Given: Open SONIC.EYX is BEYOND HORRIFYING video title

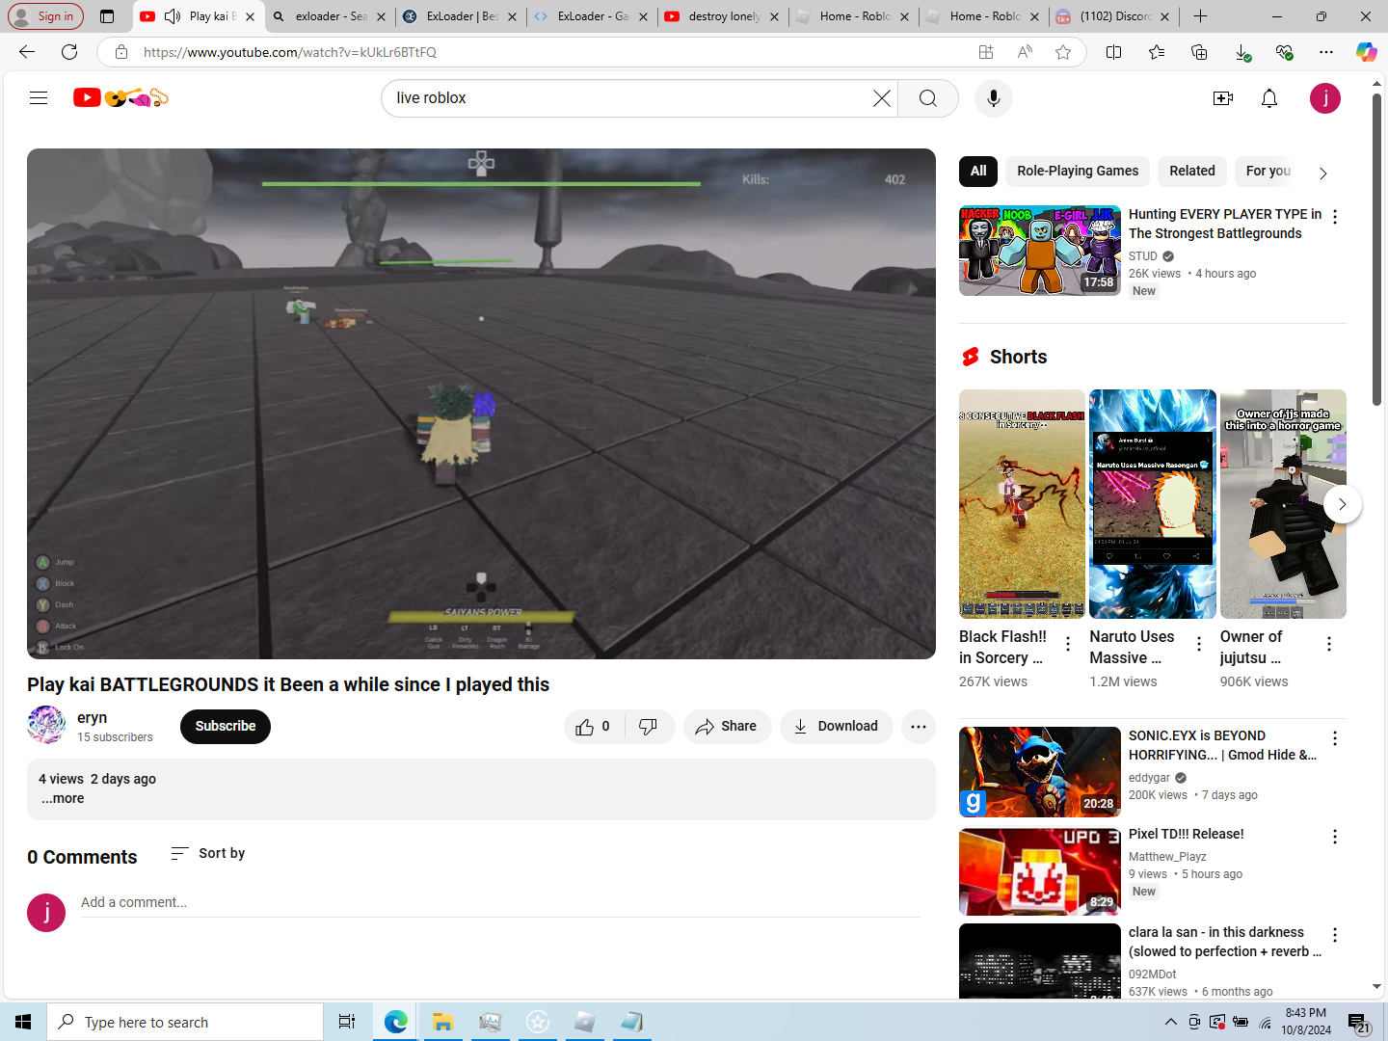Looking at the screenshot, I should pyautogui.click(x=1222, y=745).
